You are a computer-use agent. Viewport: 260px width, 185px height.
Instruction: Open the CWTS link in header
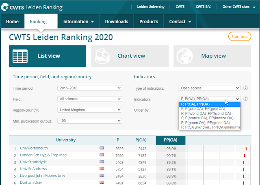[x=180, y=7]
